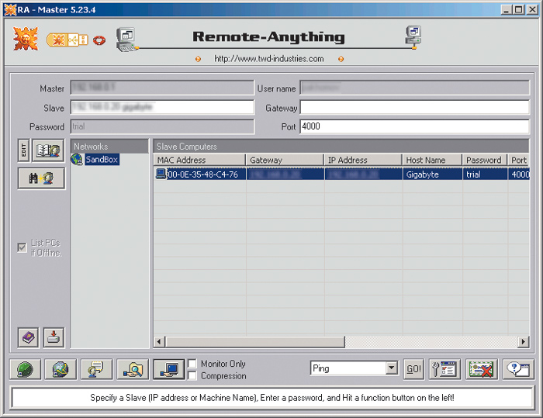
Task: Click the left arrow of horizontal scrollbar
Action: pyautogui.click(x=159, y=342)
